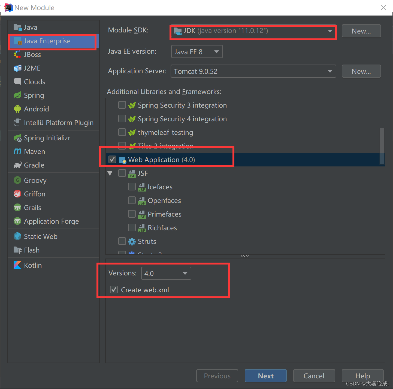Image resolution: width=393 pixels, height=389 pixels.
Task: Click the JSF framework icon
Action: [x=132, y=174]
